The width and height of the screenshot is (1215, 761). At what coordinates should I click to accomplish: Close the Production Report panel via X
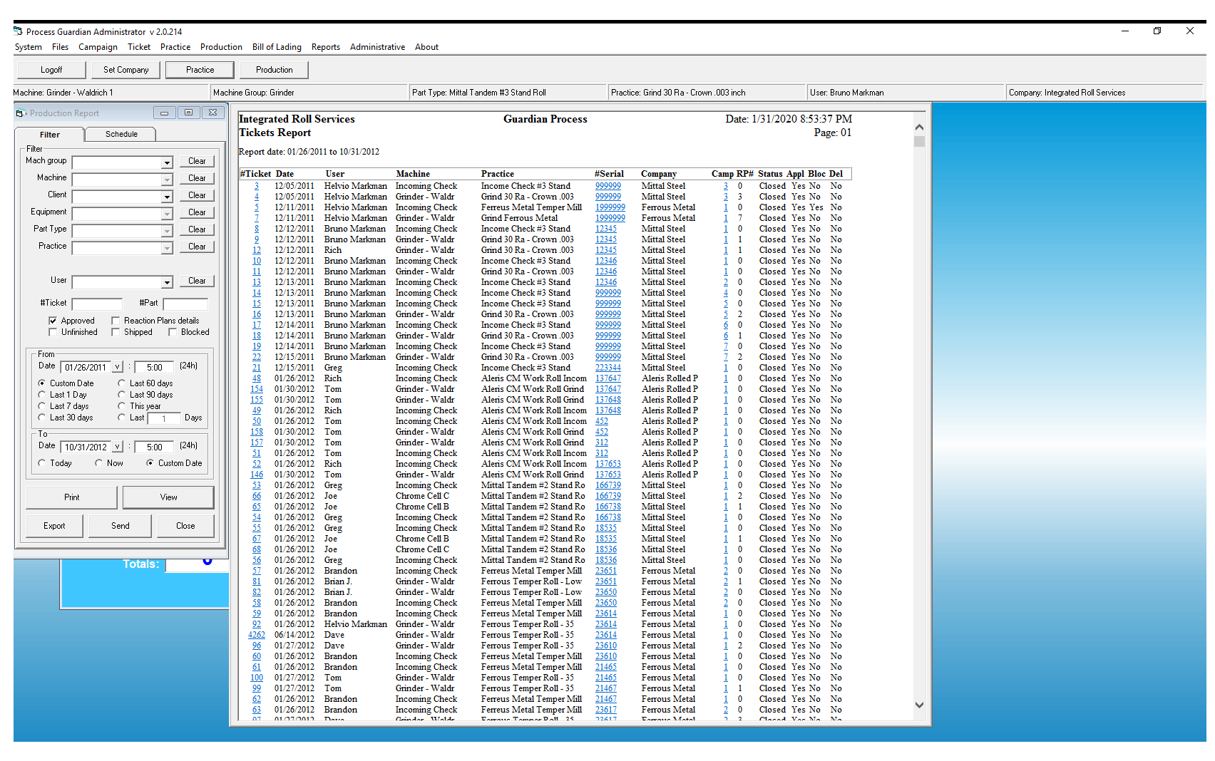pyautogui.click(x=212, y=113)
